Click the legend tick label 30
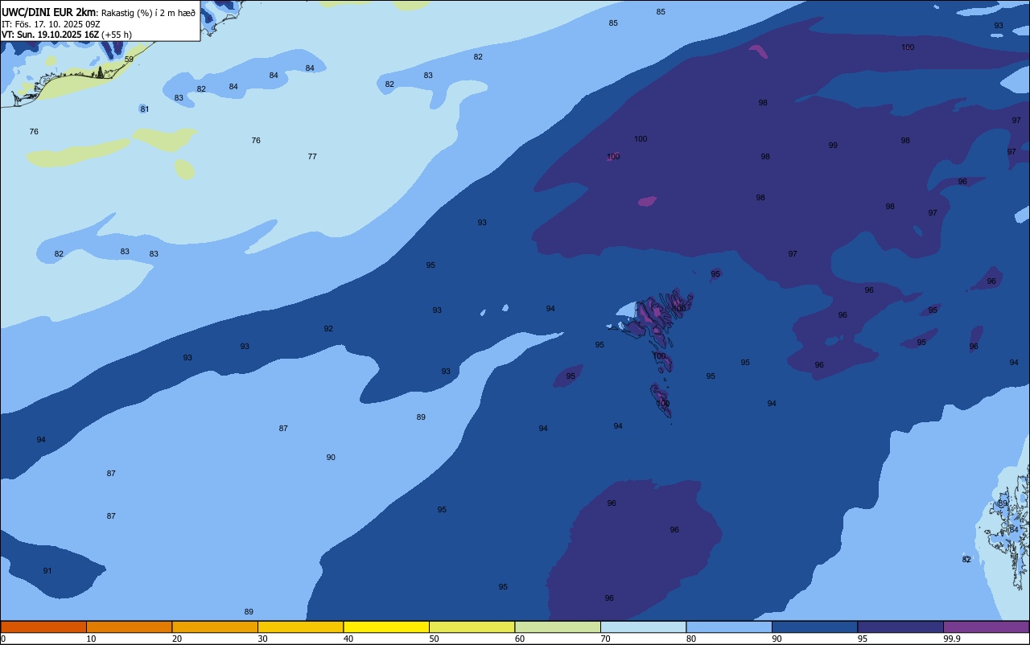The height and width of the screenshot is (645, 1030). [262, 639]
